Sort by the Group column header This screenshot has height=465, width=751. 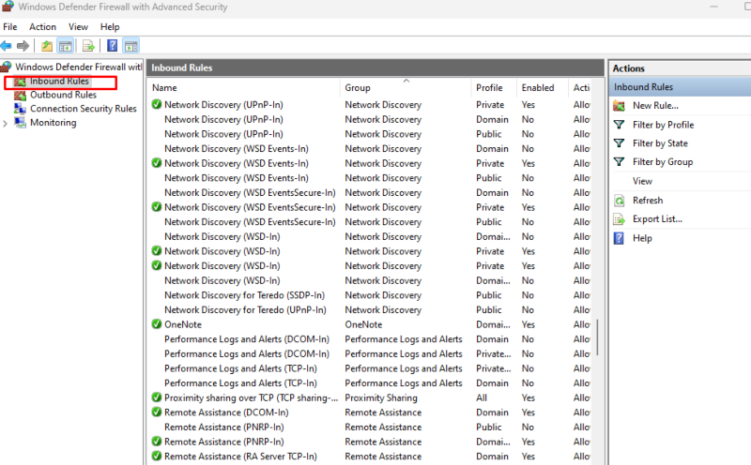pos(406,87)
